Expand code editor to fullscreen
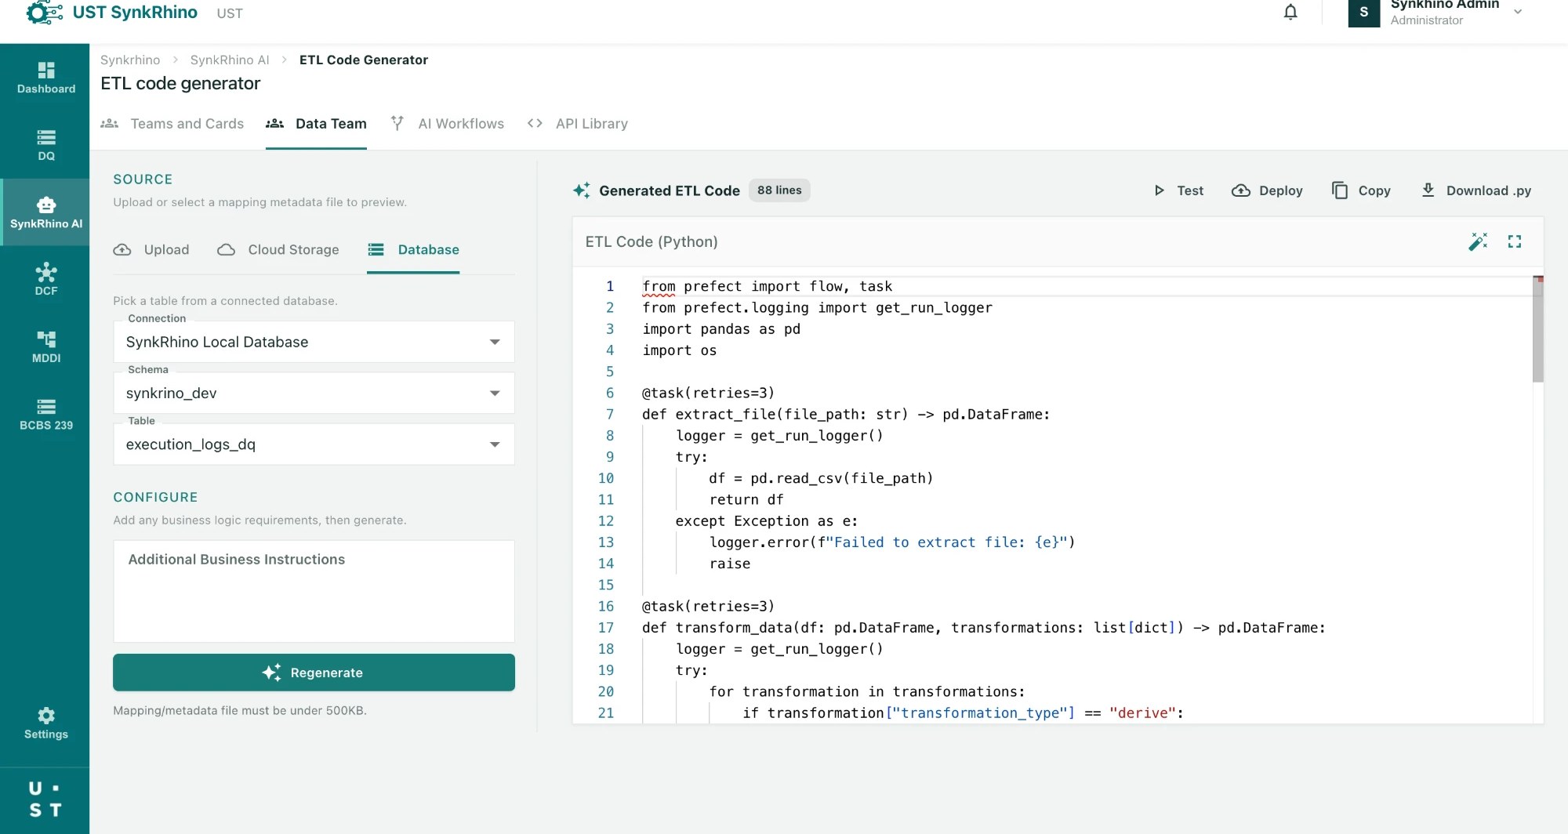Image resolution: width=1568 pixels, height=834 pixels. [x=1515, y=241]
